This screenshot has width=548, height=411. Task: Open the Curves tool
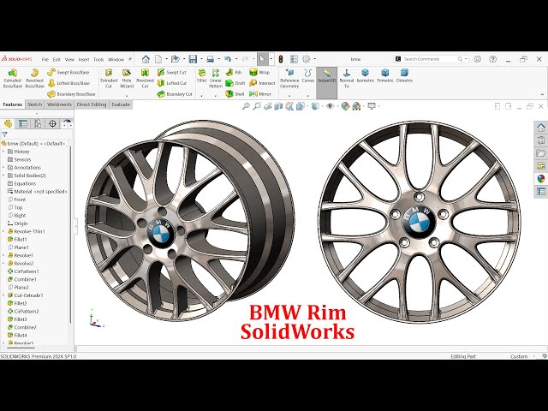tap(308, 76)
